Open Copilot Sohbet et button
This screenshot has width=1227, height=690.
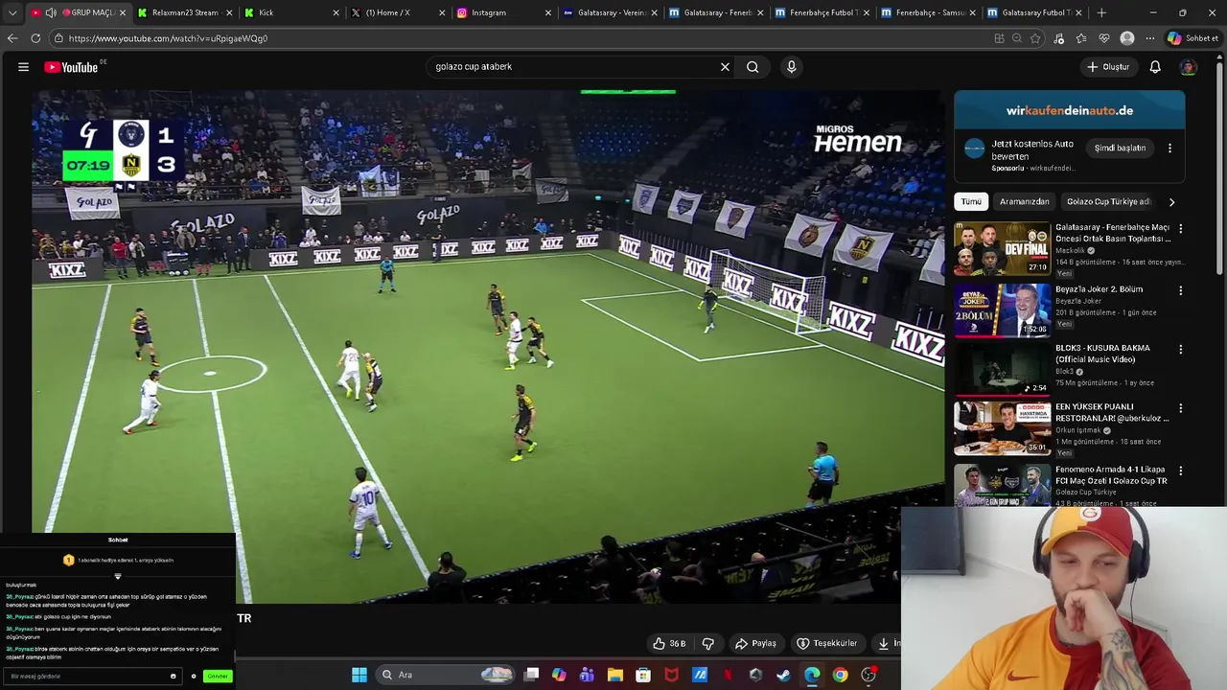1192,38
